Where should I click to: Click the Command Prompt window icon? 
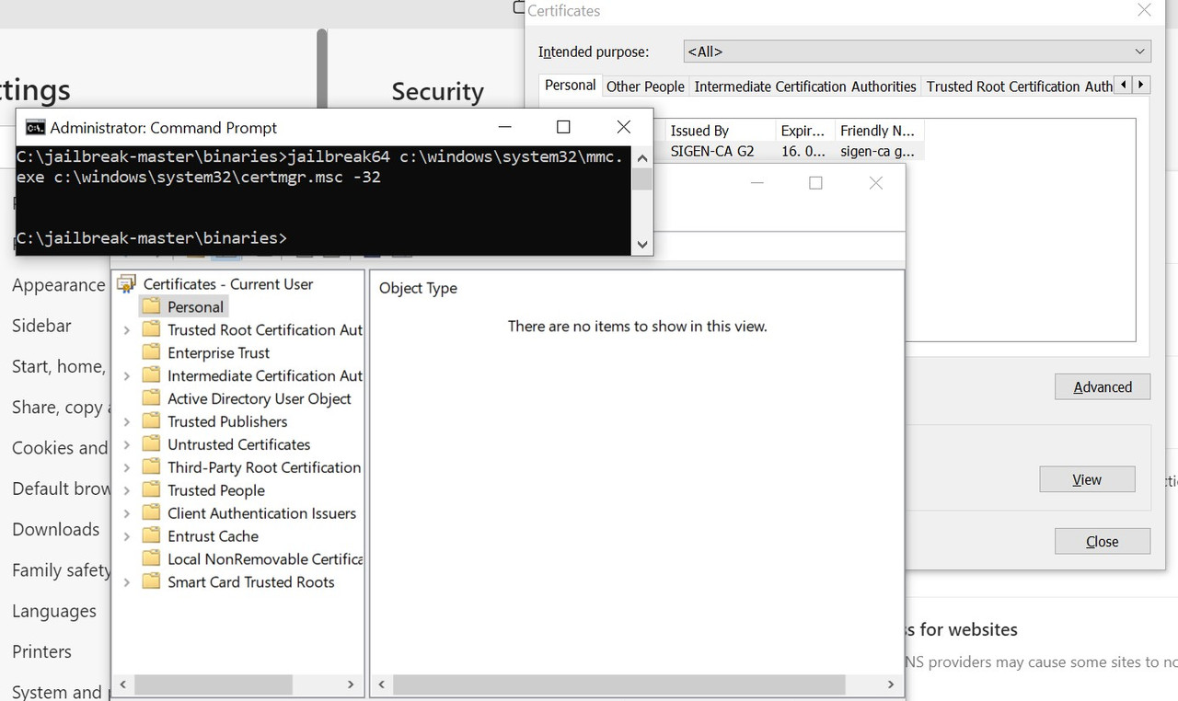pyautogui.click(x=35, y=128)
